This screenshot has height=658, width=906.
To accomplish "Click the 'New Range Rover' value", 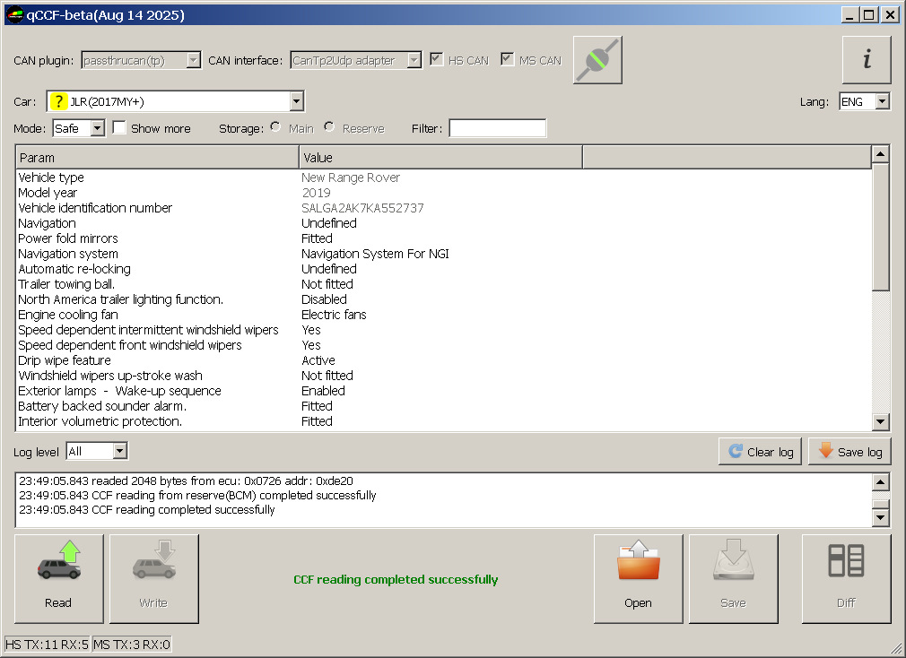I will coord(351,177).
